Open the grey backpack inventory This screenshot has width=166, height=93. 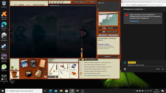33,64
